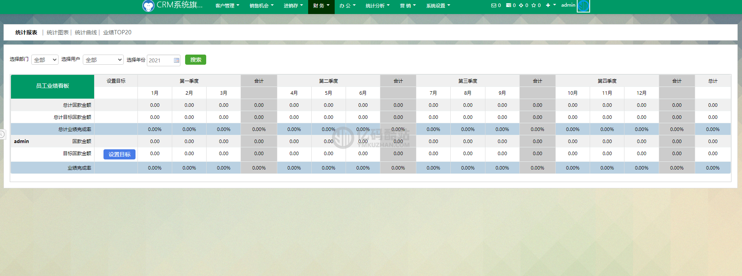The height and width of the screenshot is (276, 742).
Task: Open the mail envelope notifications icon
Action: coord(494,5)
